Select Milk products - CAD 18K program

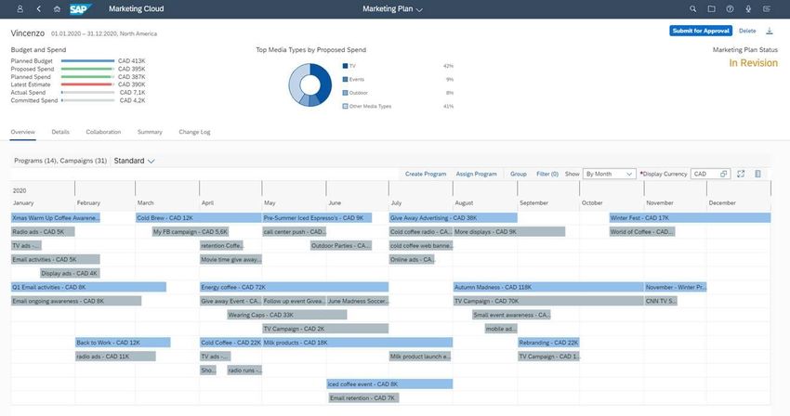(357, 343)
